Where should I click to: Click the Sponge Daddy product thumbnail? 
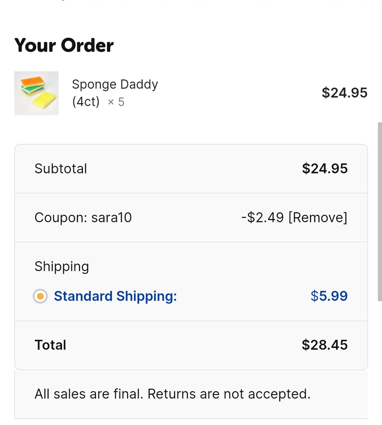click(36, 93)
